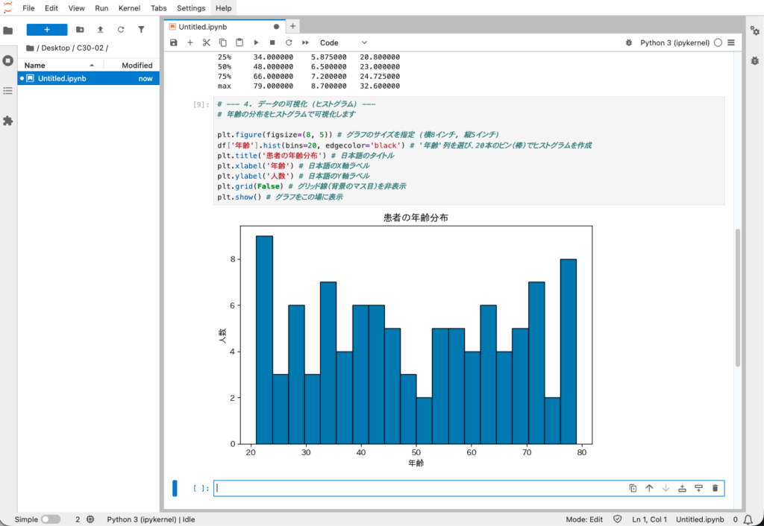Click into the empty code cell input
764x526 pixels.
click(418, 488)
